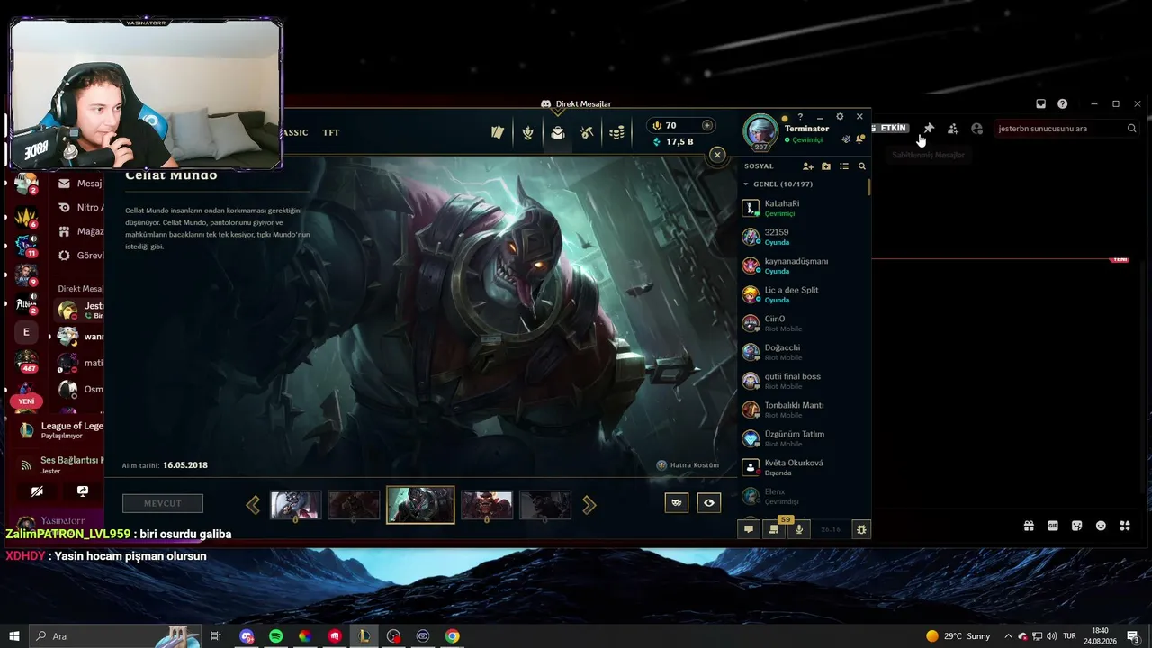Viewport: 1152px width, 648px height.
Task: Open the Jester direct message
Action: pos(80,310)
